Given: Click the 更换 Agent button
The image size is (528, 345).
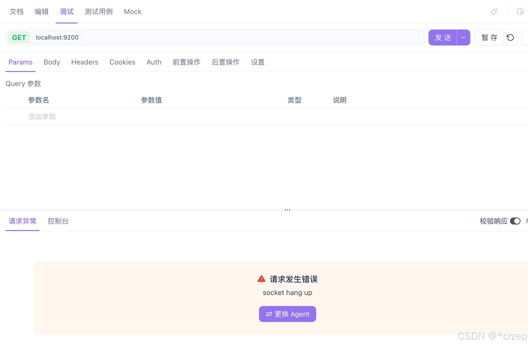Looking at the screenshot, I should pos(287,314).
